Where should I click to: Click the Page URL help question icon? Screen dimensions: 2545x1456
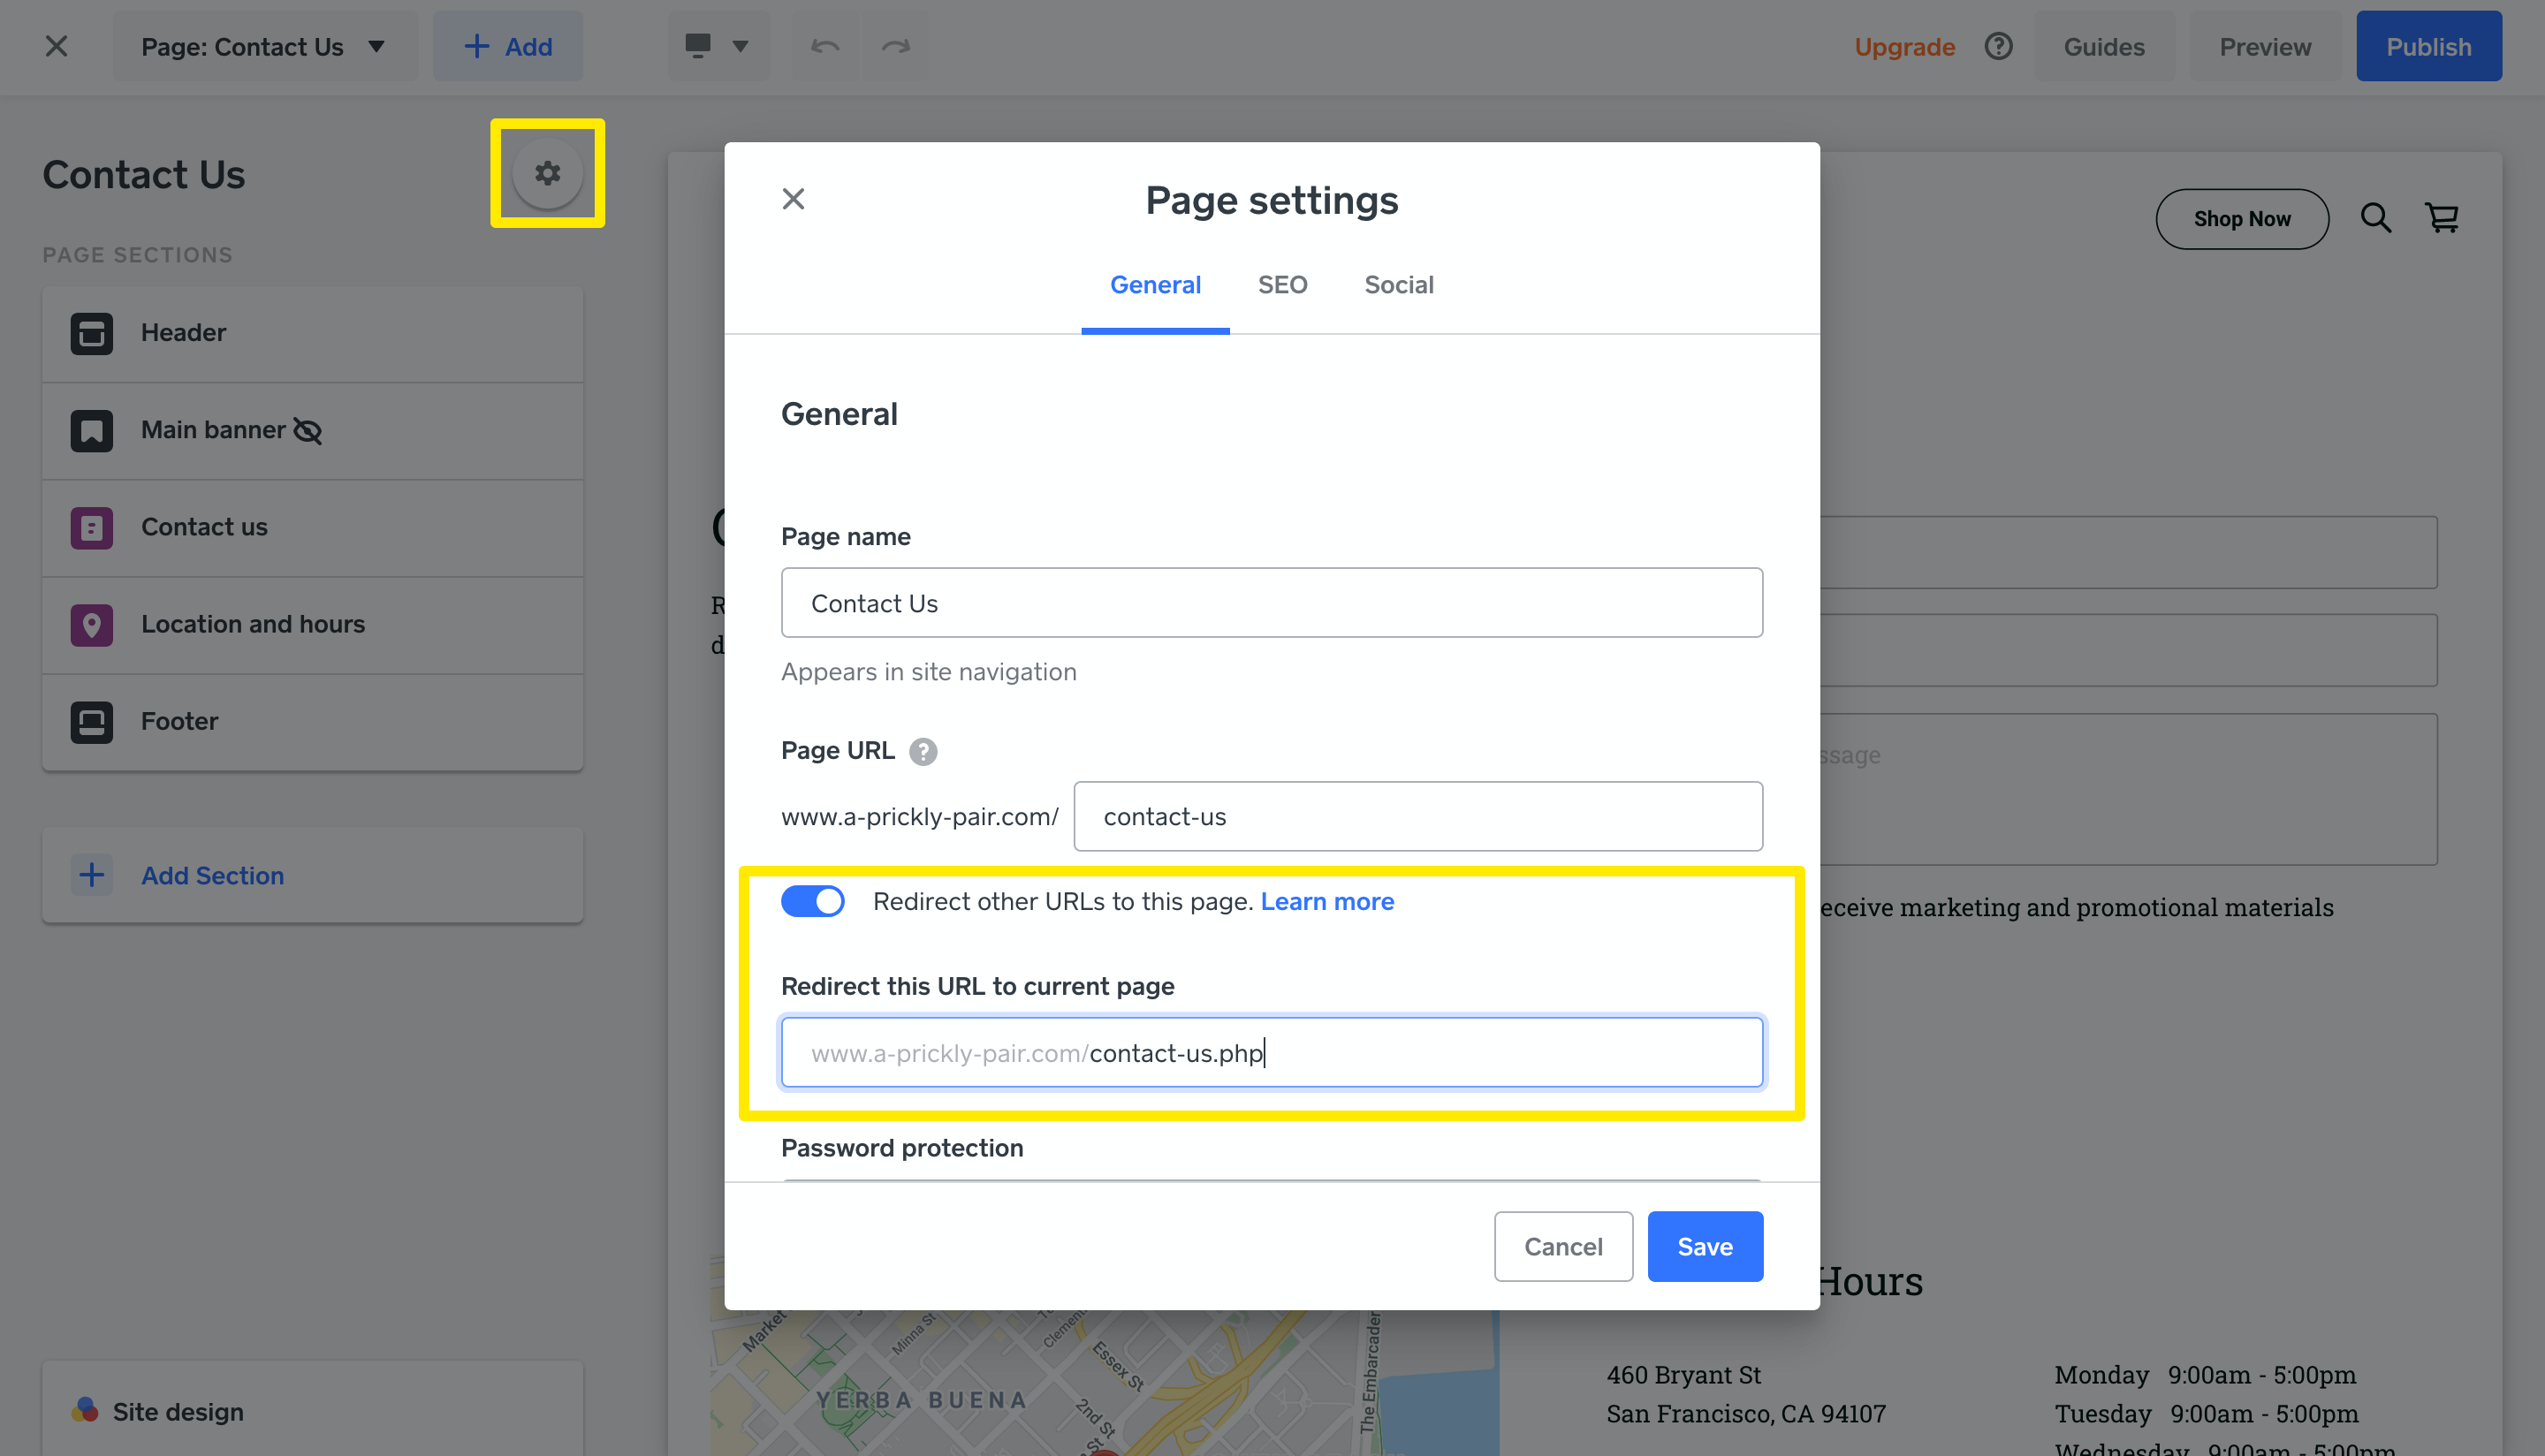pos(922,751)
